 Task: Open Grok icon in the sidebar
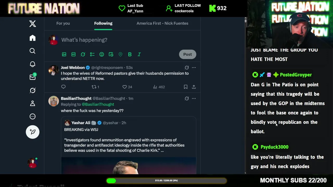[33, 90]
